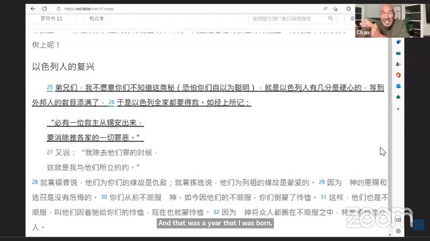Reload the page with the refresh icon
The height and width of the screenshot is (241, 430).
45,9
